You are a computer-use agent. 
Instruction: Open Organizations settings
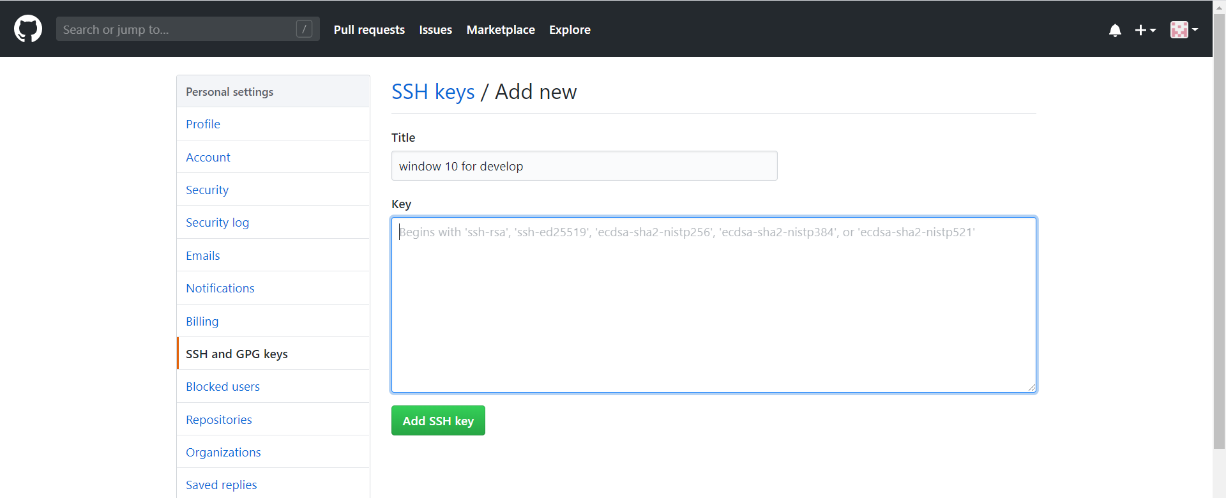[x=273, y=452]
